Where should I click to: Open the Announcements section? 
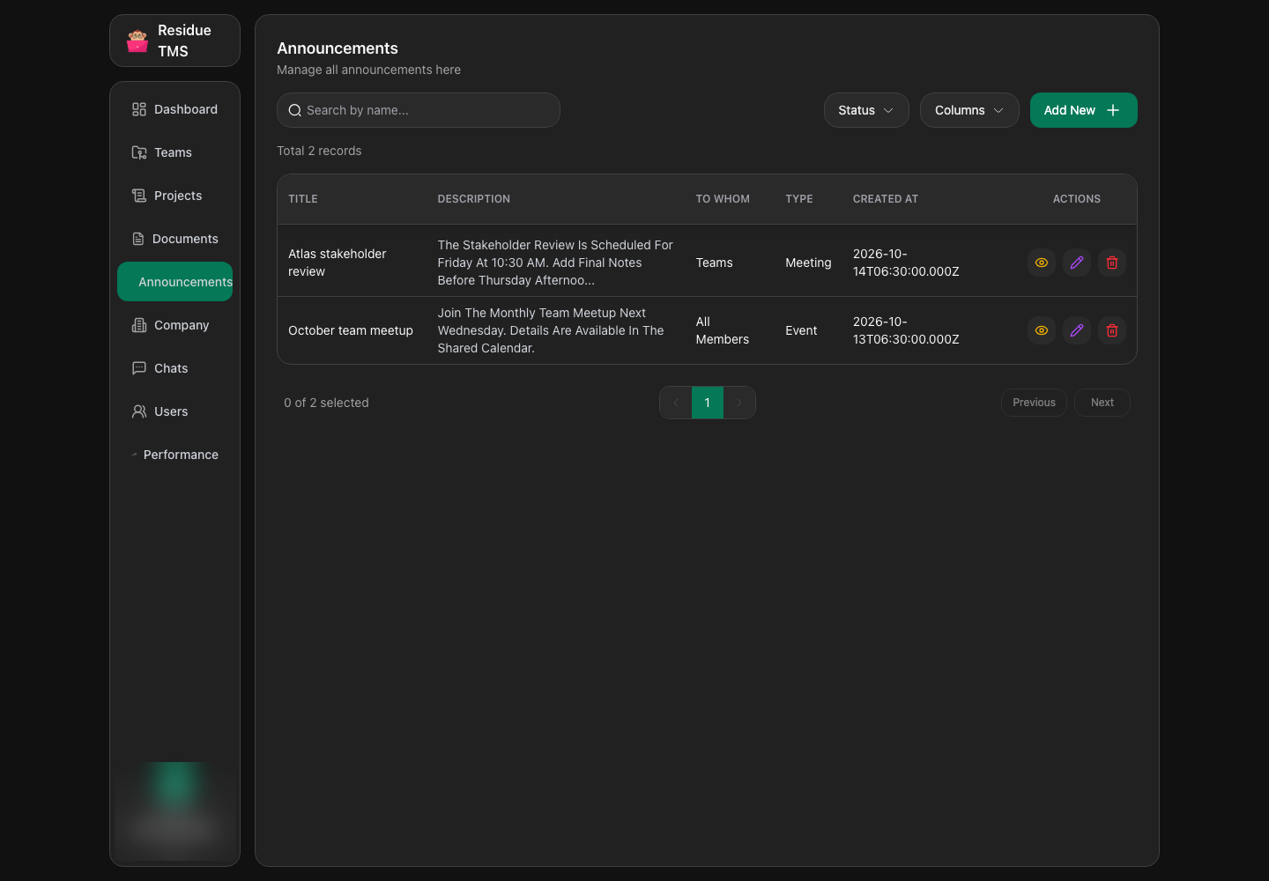(174, 282)
